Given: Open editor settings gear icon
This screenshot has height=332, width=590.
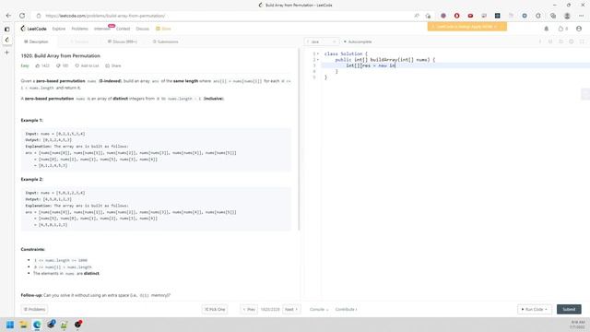Looking at the screenshot, I should pyautogui.click(x=572, y=41).
